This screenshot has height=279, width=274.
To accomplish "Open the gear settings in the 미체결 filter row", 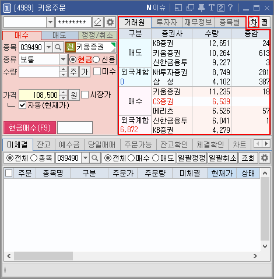I will click(265, 158).
